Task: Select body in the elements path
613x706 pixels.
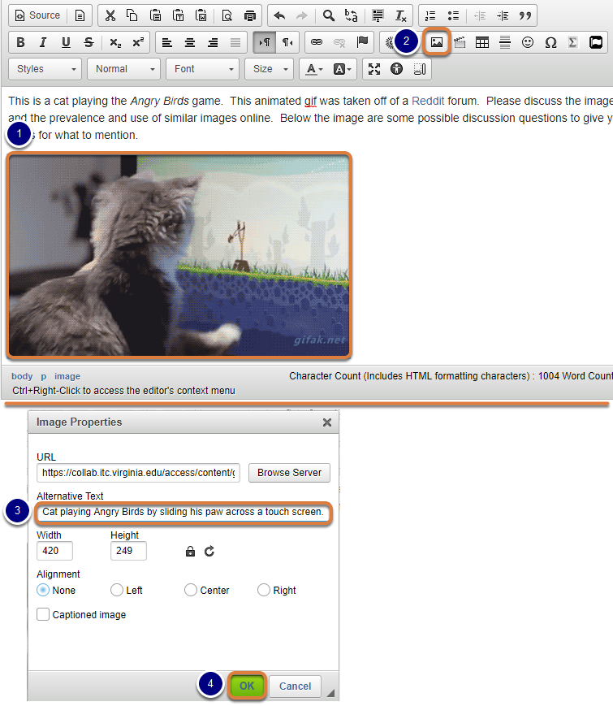Action: (x=22, y=376)
